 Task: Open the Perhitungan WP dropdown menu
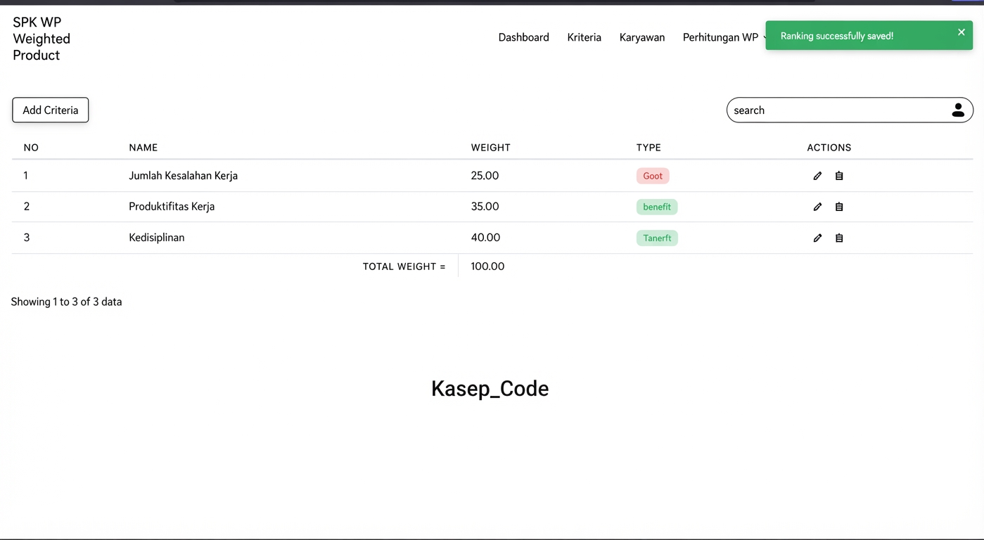point(724,37)
